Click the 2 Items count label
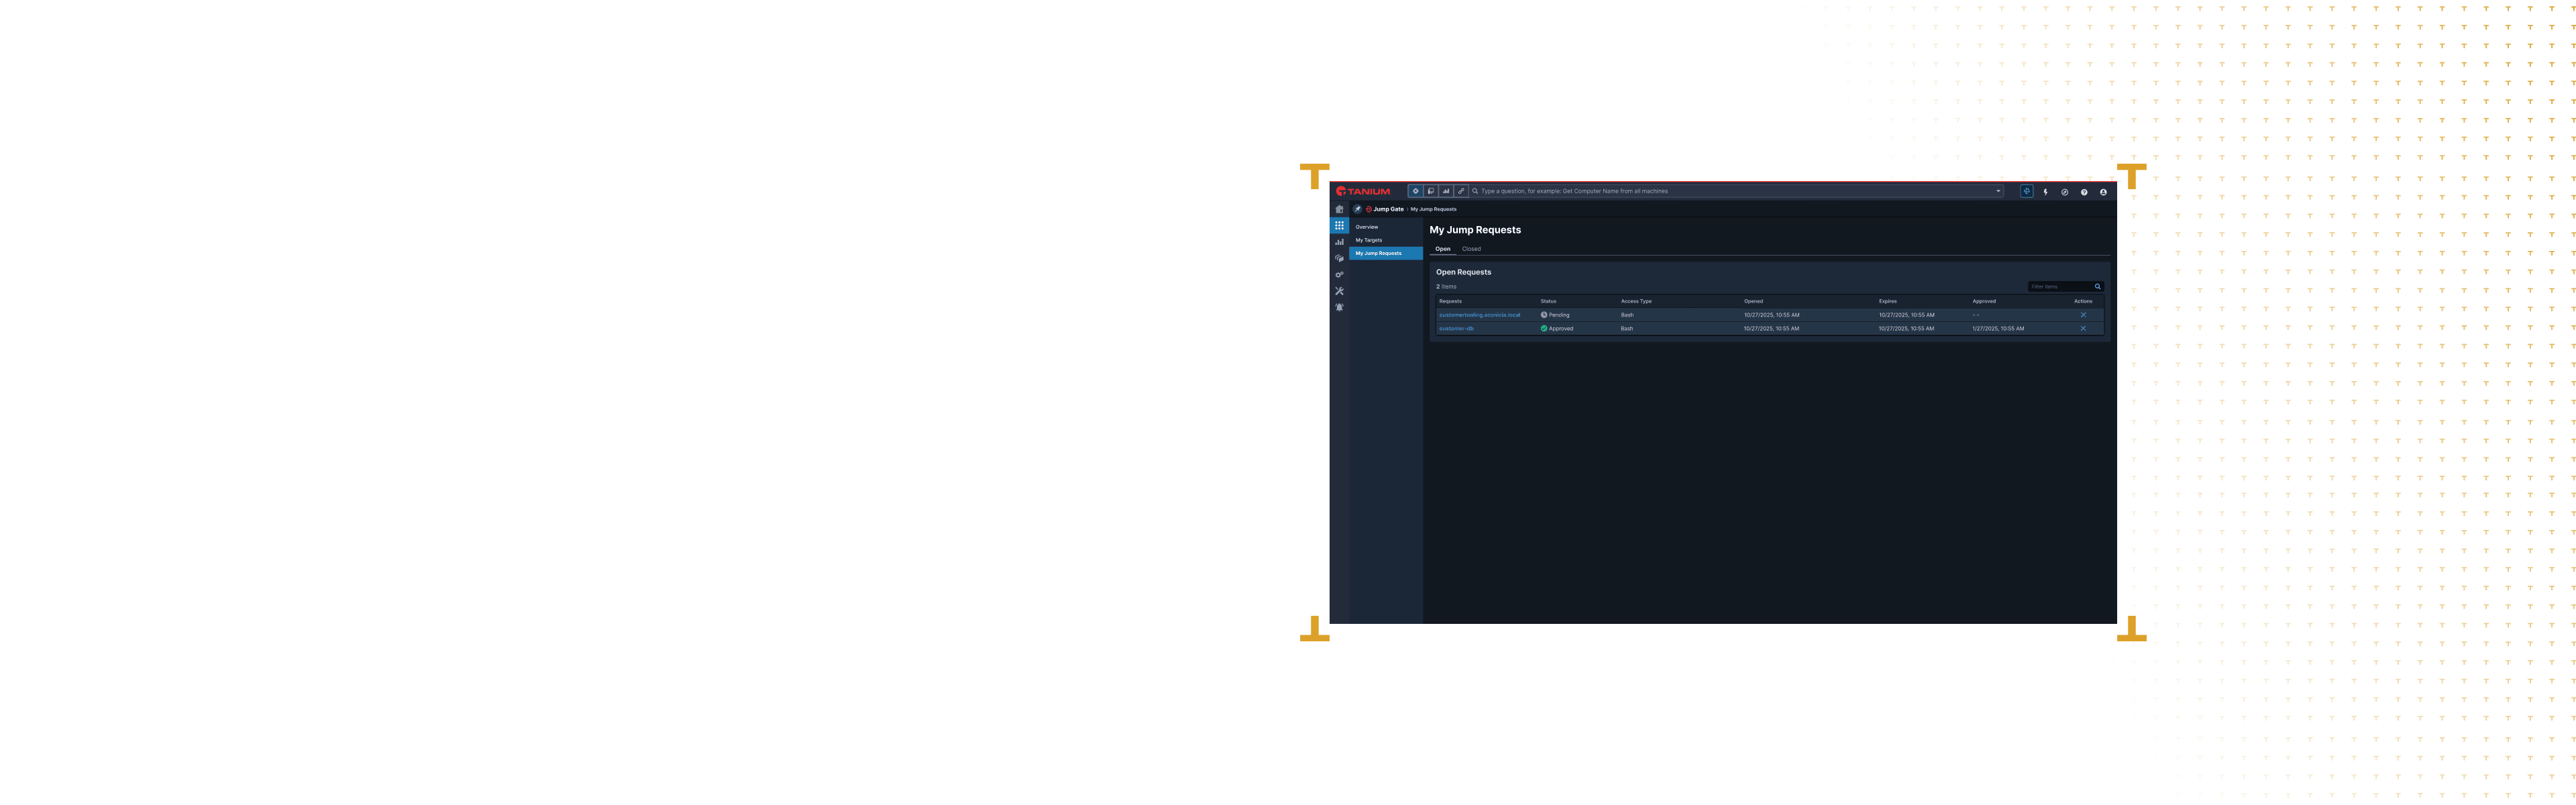The image size is (2576, 805). tap(1446, 287)
